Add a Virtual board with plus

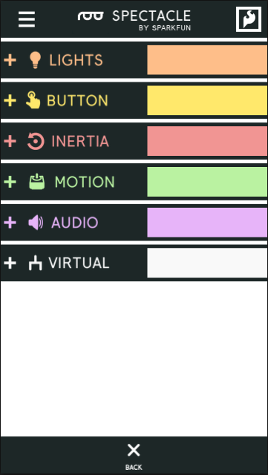tap(10, 263)
